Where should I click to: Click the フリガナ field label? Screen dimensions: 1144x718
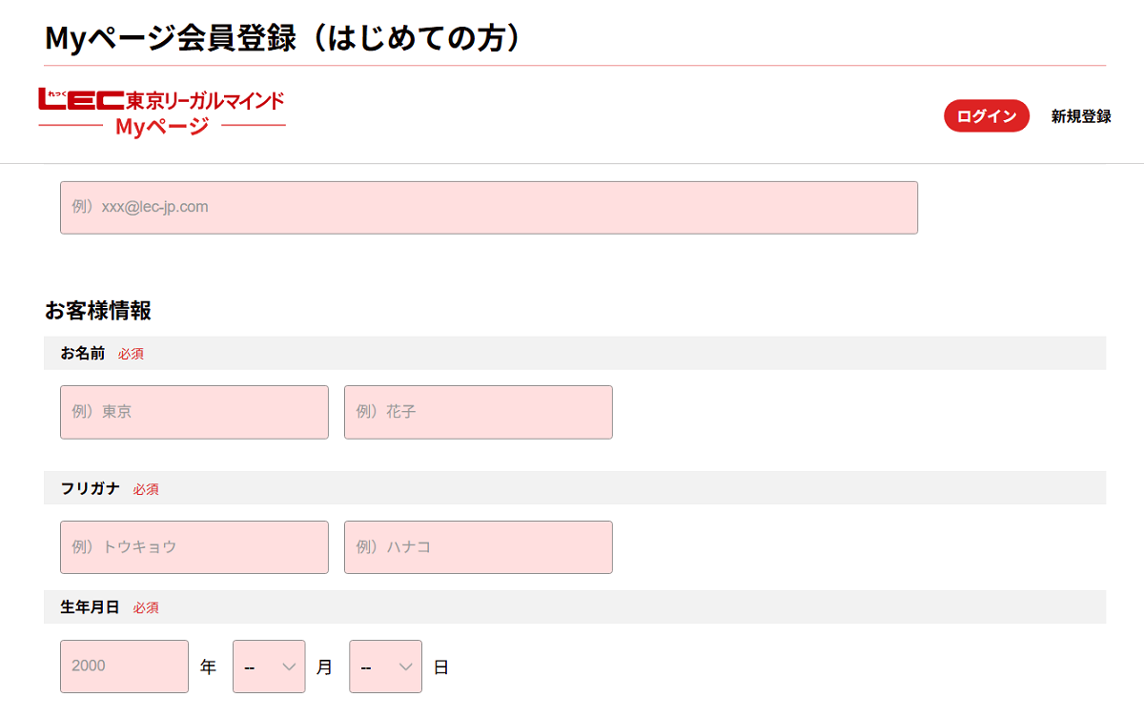click(91, 489)
